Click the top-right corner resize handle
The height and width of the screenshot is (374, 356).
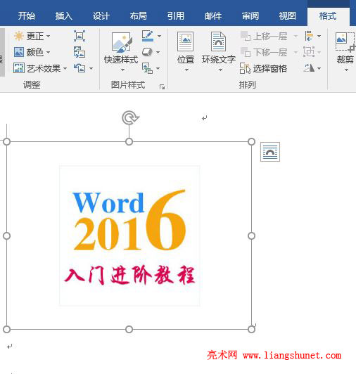click(x=251, y=142)
